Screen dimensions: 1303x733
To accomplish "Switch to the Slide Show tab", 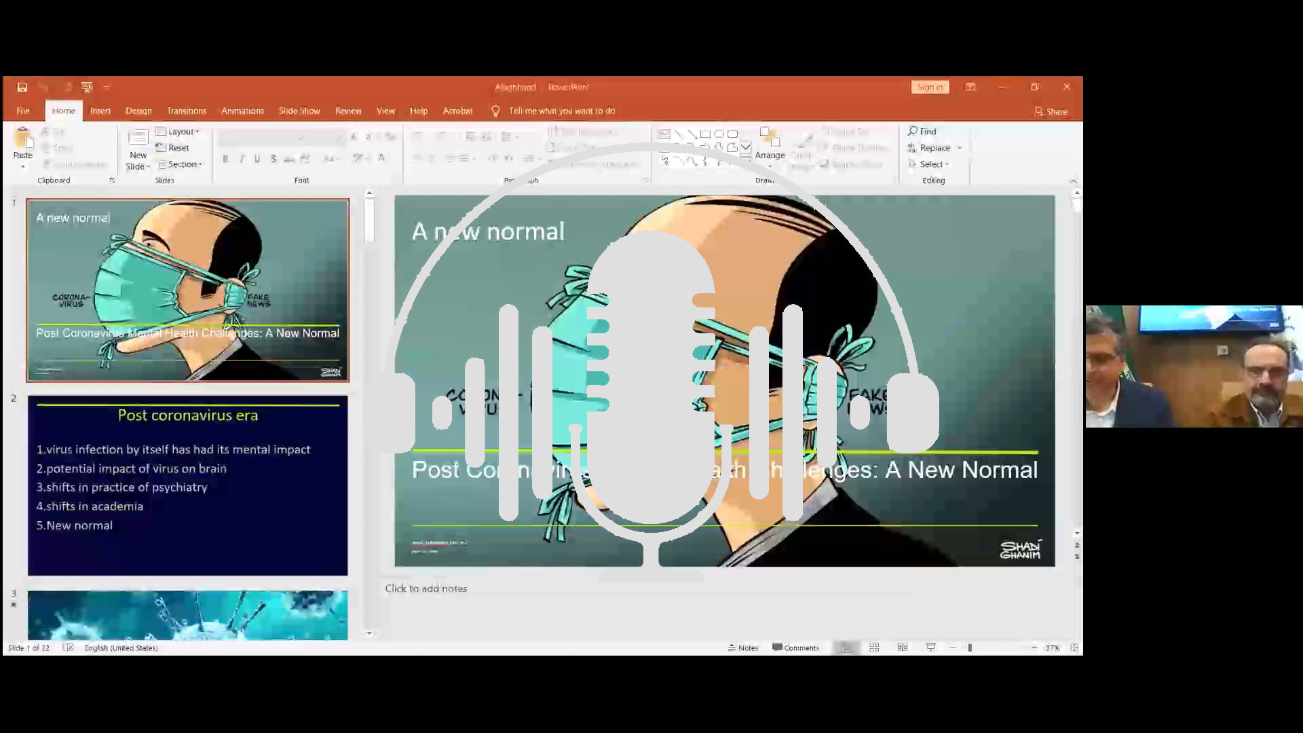I will click(299, 111).
